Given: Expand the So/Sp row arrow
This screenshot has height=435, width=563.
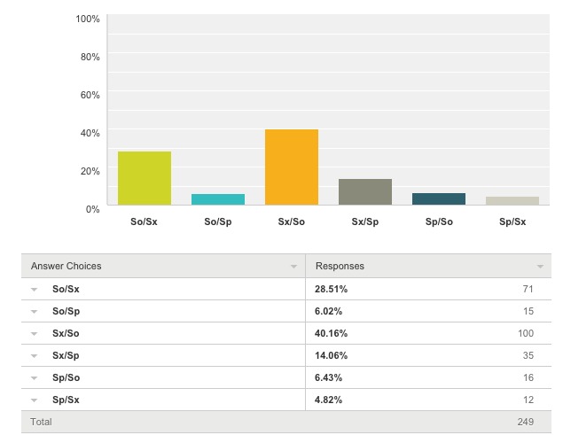Looking at the screenshot, I should click(34, 312).
